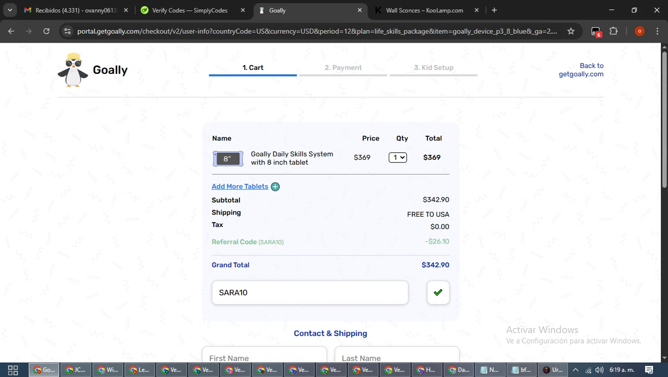Open the H... Chrome taskbar item

pyautogui.click(x=427, y=370)
